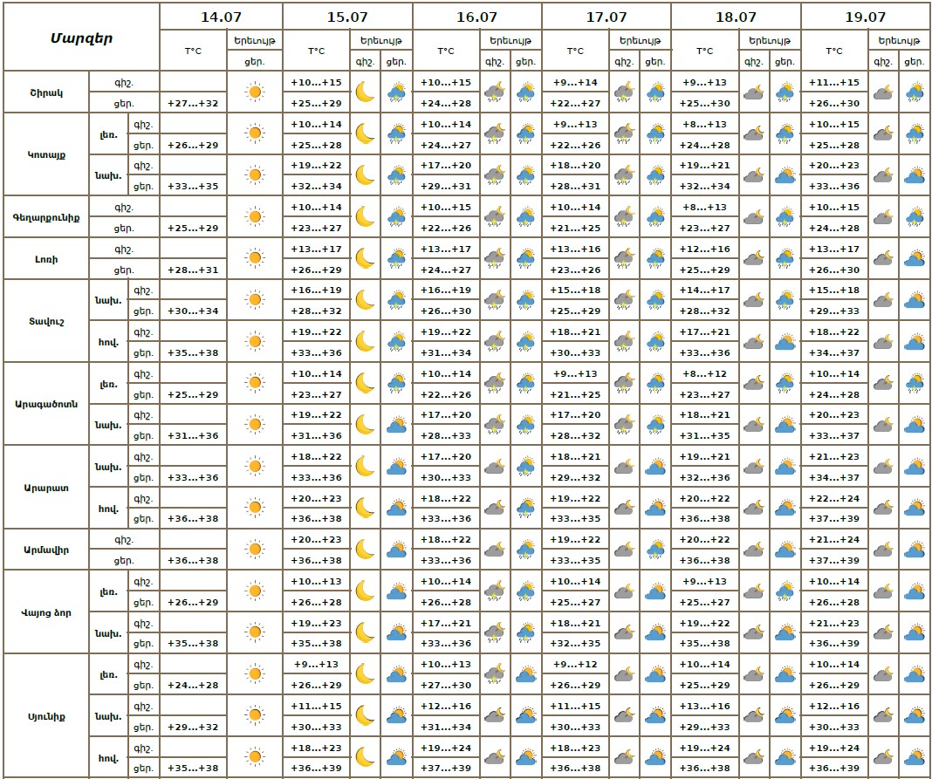The height and width of the screenshot is (779, 932).
Task: Click the crescent moon icon for Լոռի on 15.07
Action: tap(365, 258)
